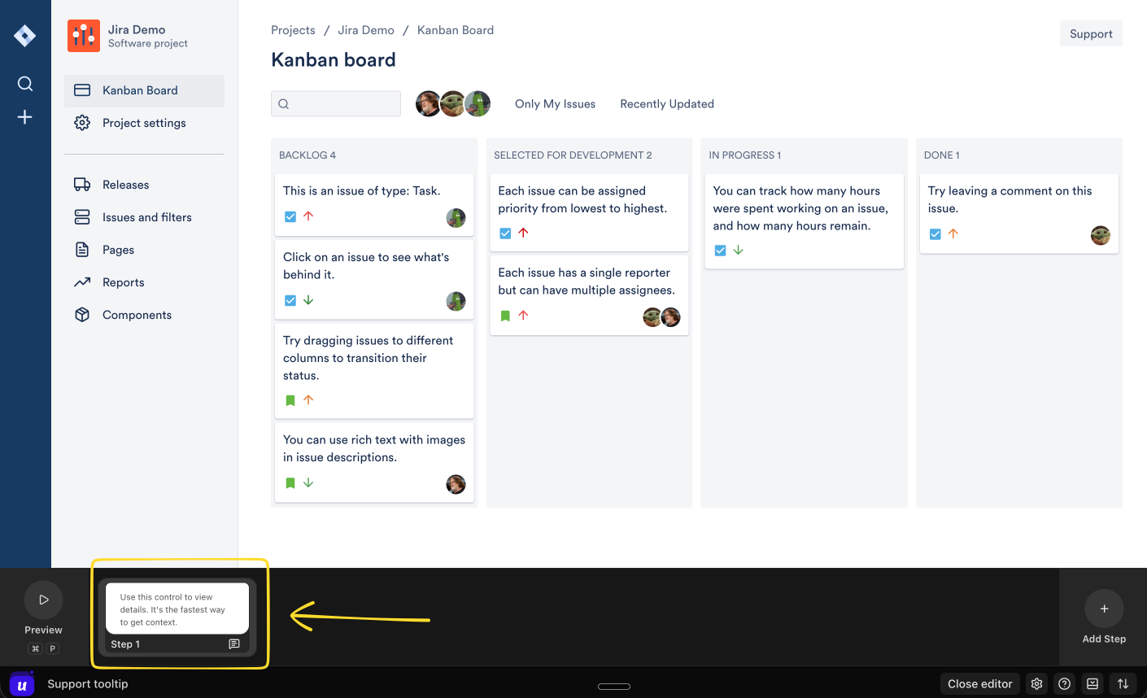Click low priority arrow on 'track how many hours' card
1147x698 pixels.
pos(738,251)
